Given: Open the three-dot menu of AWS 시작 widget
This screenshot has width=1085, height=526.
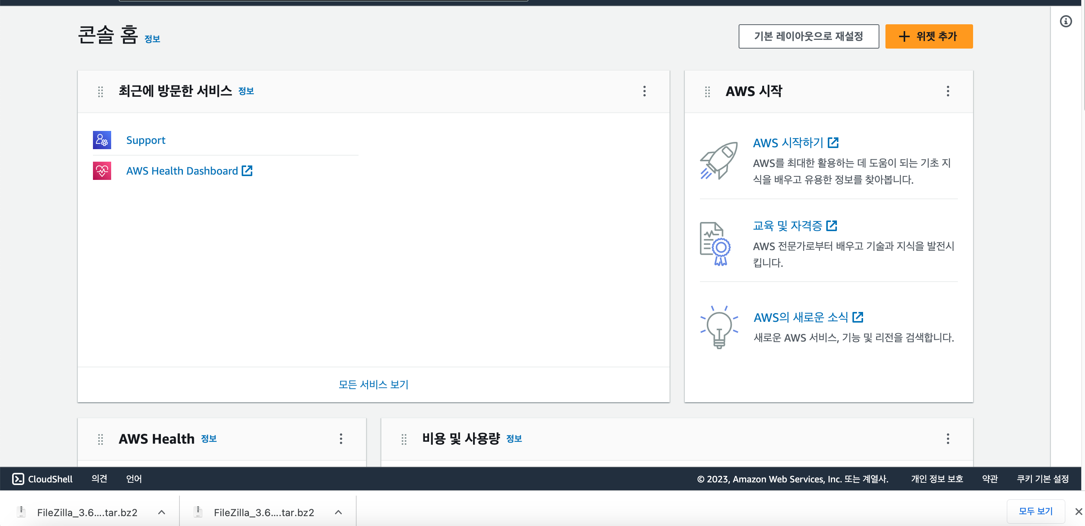Looking at the screenshot, I should (x=948, y=91).
